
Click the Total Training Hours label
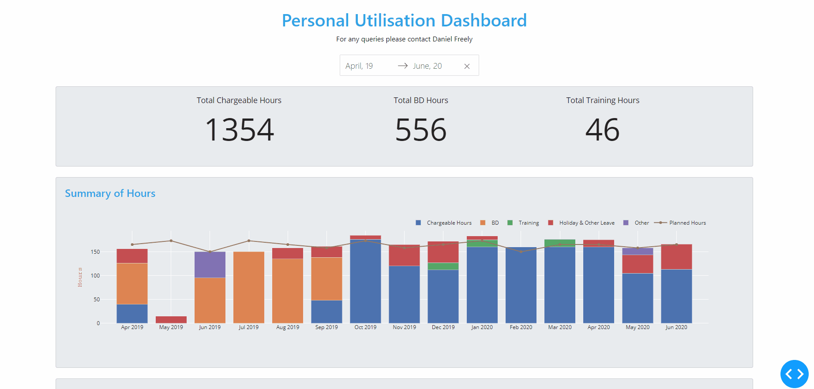pos(603,100)
